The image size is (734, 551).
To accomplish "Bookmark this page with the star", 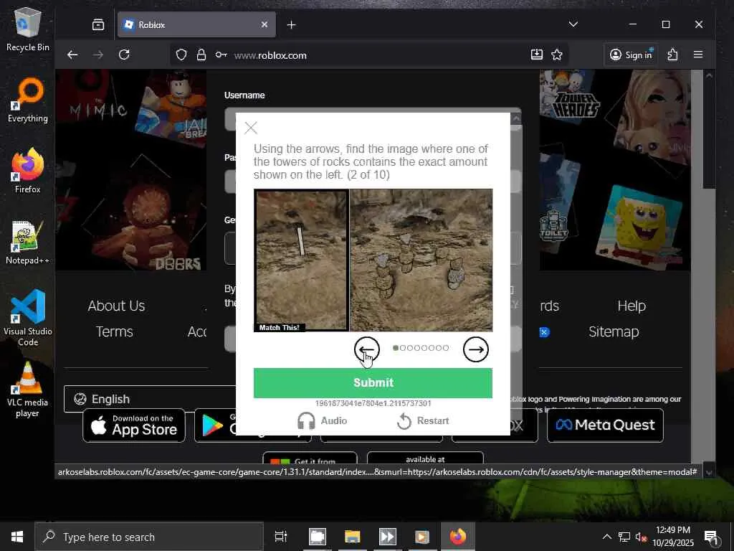I will [556, 55].
